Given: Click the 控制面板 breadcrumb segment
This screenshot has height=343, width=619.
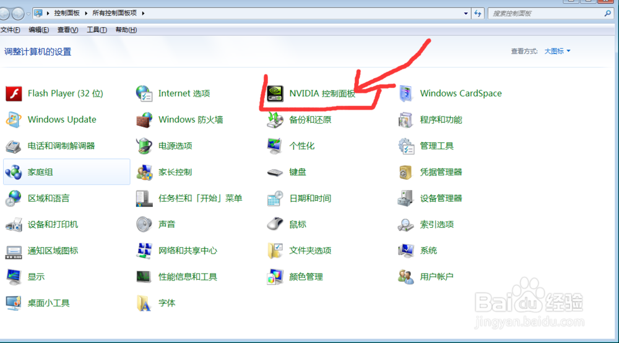Looking at the screenshot, I should (x=67, y=13).
